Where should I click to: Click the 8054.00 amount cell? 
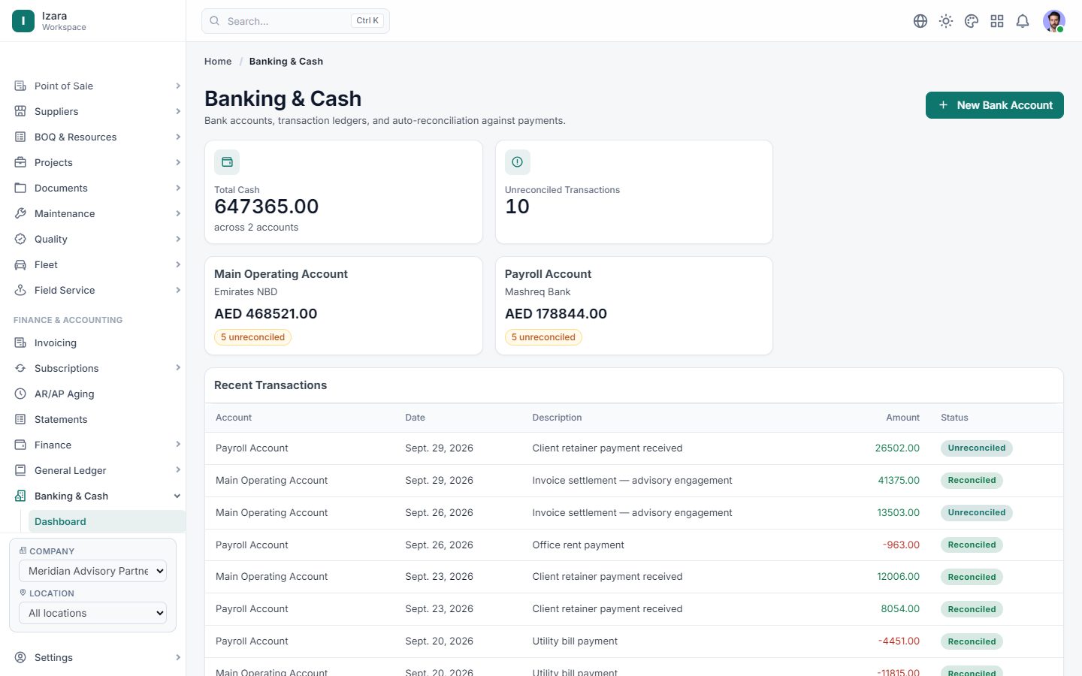(900, 609)
